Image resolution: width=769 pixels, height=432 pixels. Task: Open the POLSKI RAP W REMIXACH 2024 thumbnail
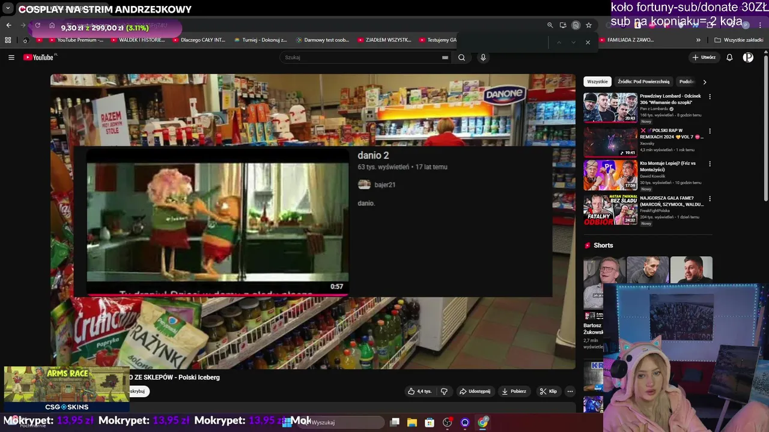click(x=610, y=142)
